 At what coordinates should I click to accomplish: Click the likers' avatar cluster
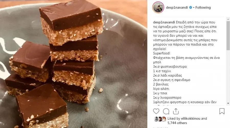160,119
